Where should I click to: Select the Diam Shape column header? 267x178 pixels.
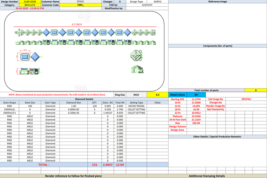click(x=9, y=103)
